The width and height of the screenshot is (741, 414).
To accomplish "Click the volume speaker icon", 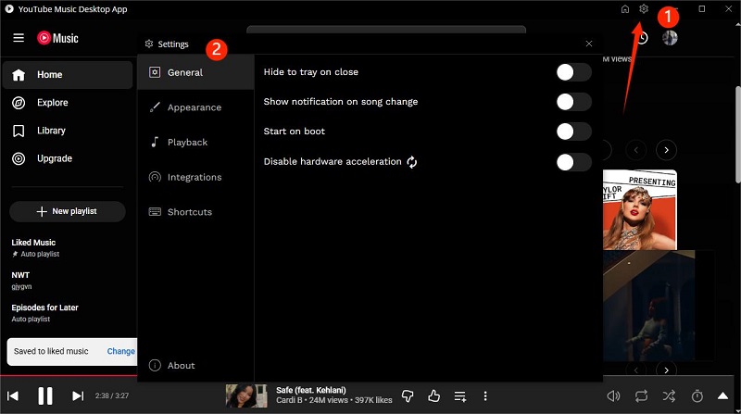I will point(613,396).
